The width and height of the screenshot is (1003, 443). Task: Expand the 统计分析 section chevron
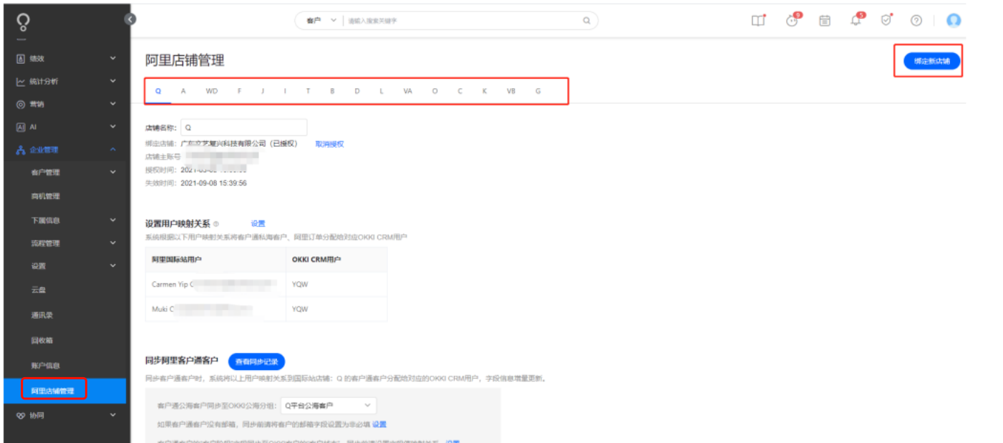(112, 81)
